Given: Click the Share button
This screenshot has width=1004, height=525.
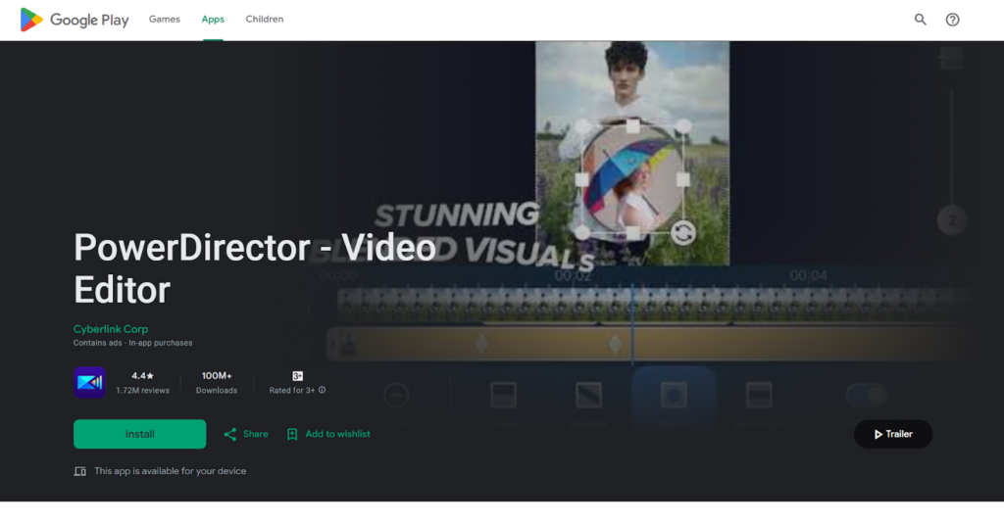Looking at the screenshot, I should tap(246, 434).
